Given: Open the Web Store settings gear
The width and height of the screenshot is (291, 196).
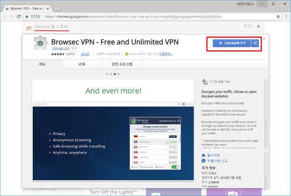Looking at the screenshot, I should click(259, 26).
